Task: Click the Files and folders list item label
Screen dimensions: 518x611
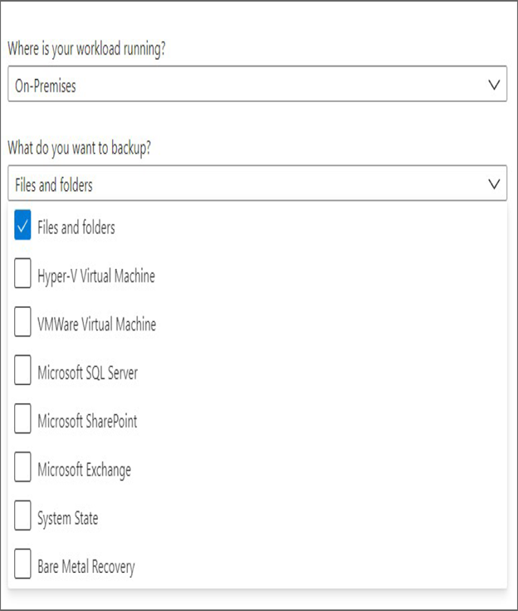Action: coord(76,227)
